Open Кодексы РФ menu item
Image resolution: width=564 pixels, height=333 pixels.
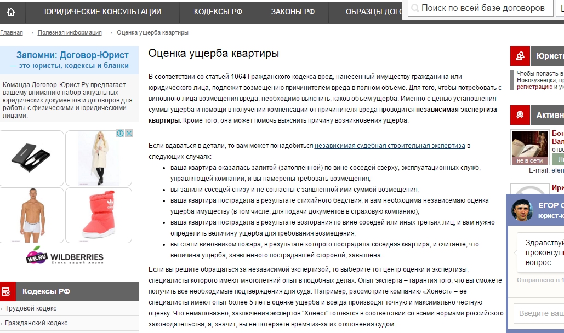click(x=218, y=12)
